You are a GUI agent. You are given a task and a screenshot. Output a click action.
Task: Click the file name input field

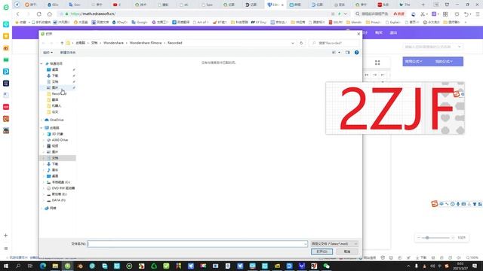point(198,244)
